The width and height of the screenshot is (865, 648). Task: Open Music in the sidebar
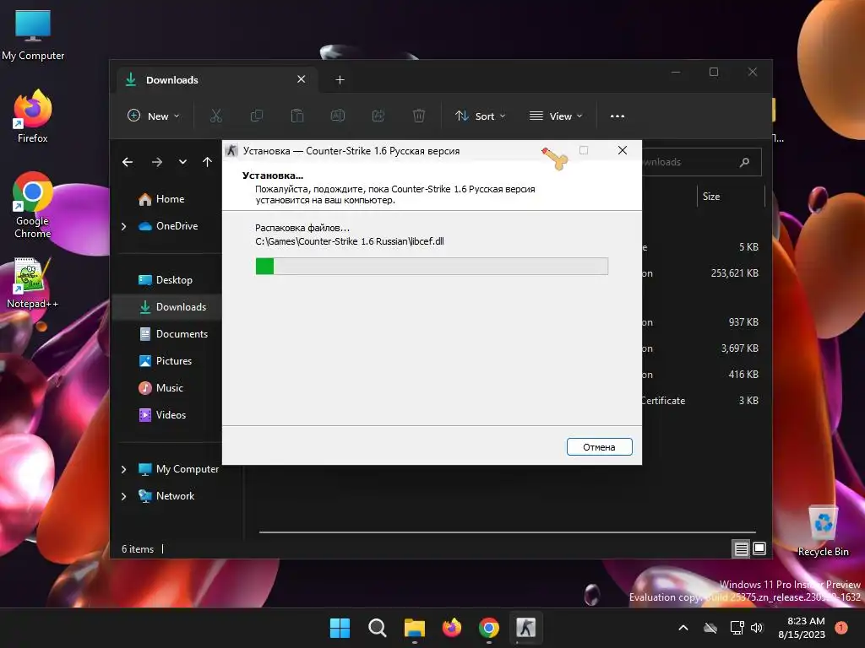coord(160,388)
